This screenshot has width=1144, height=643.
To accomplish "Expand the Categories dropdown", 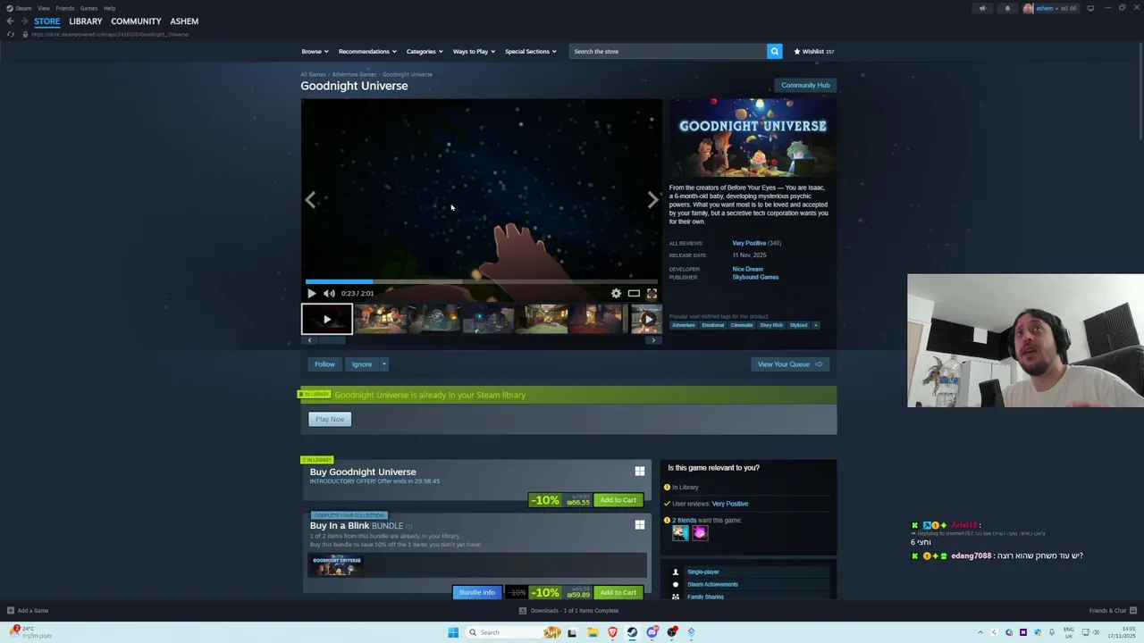I will 425,51.
